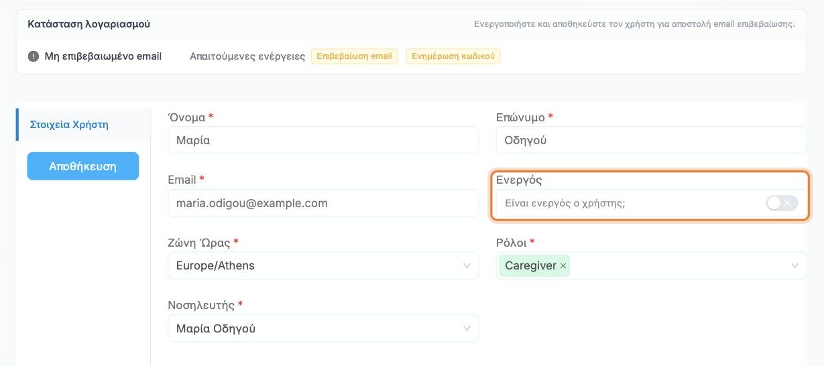
Task: Click the Απαιτούμενες ενέργειες label
Action: pos(248,56)
